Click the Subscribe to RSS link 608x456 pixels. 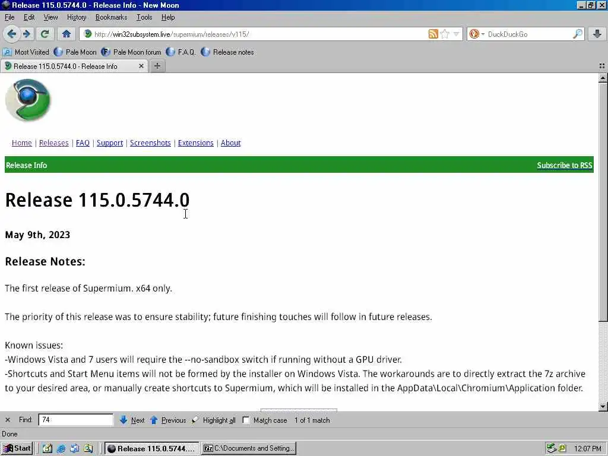click(x=565, y=165)
